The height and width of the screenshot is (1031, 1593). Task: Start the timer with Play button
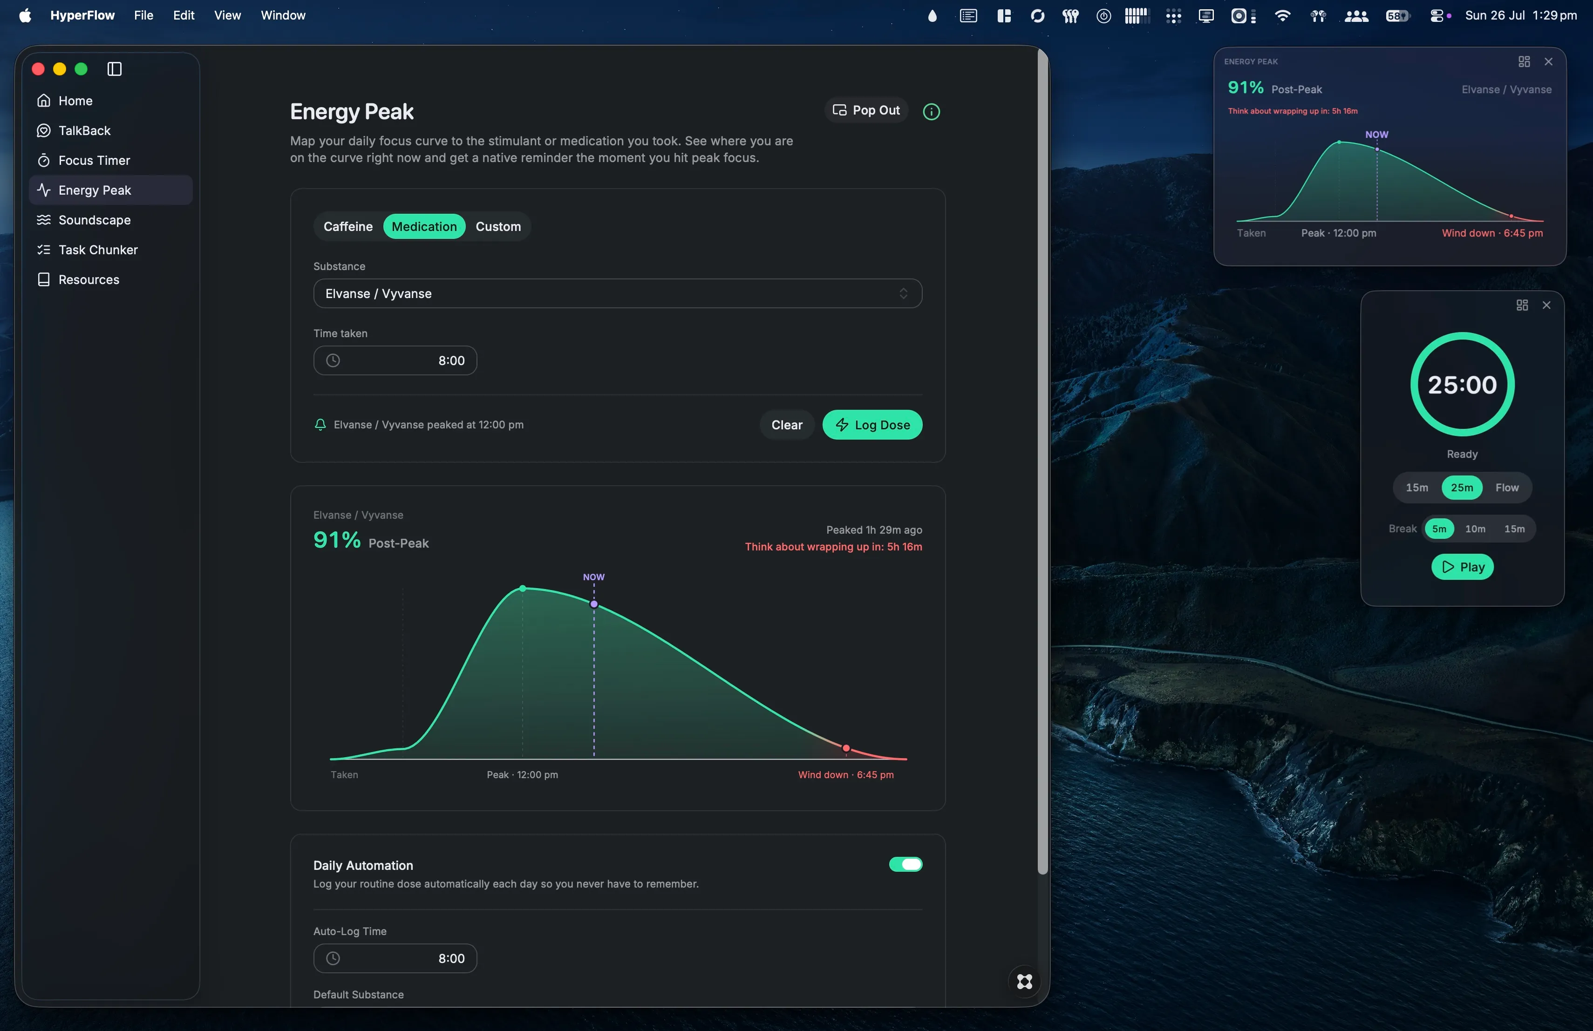point(1462,567)
